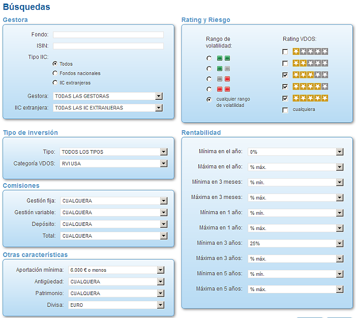356x318 pixels.
Task: Click the two-star rating icon
Action: 310,63
